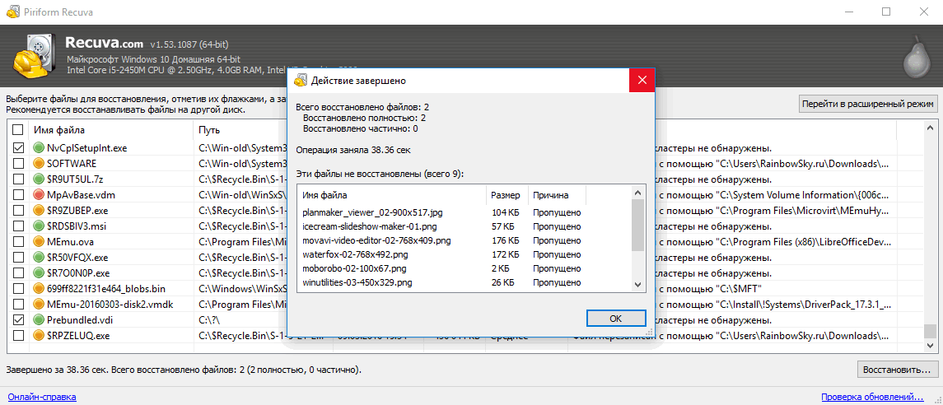Sort main list by 'Имя файла' column header

(110, 129)
